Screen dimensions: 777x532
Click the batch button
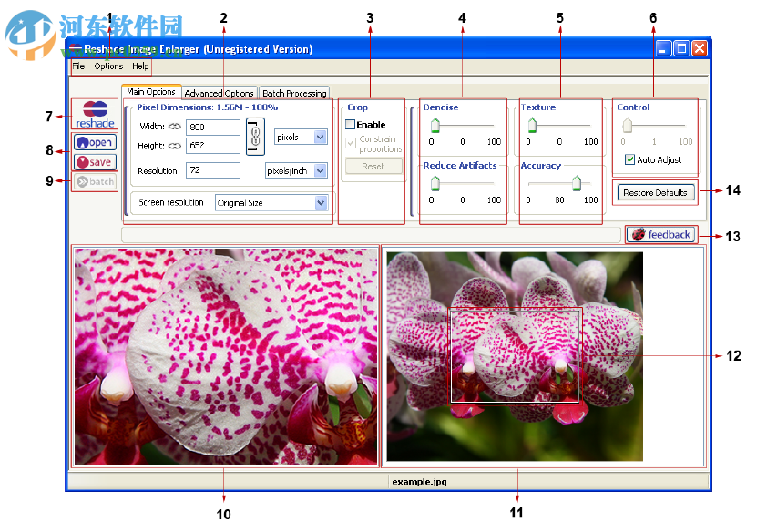[x=95, y=182]
